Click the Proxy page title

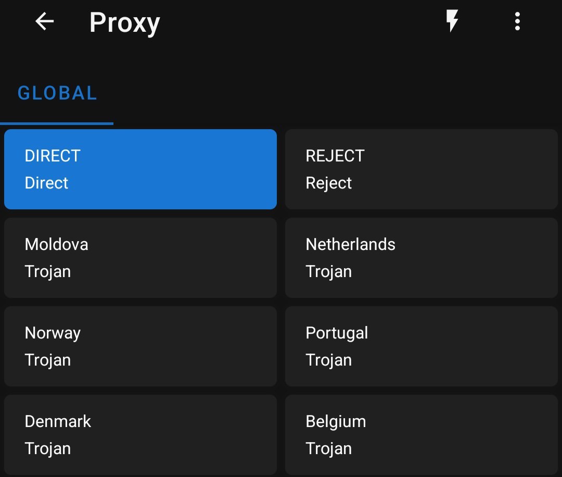pos(124,23)
